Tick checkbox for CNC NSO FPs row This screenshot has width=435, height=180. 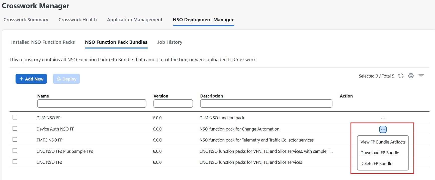pos(15,162)
